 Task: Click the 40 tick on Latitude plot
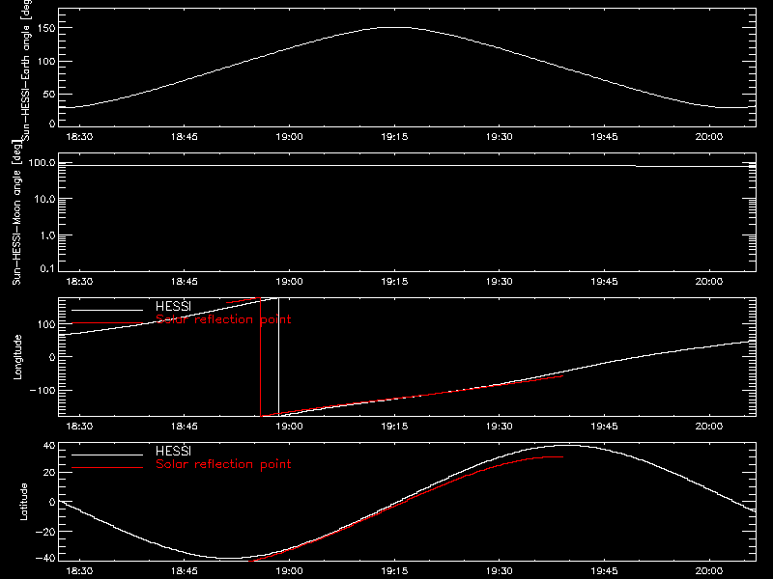click(50, 446)
